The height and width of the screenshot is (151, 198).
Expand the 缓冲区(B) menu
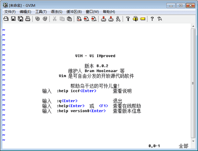74,12
